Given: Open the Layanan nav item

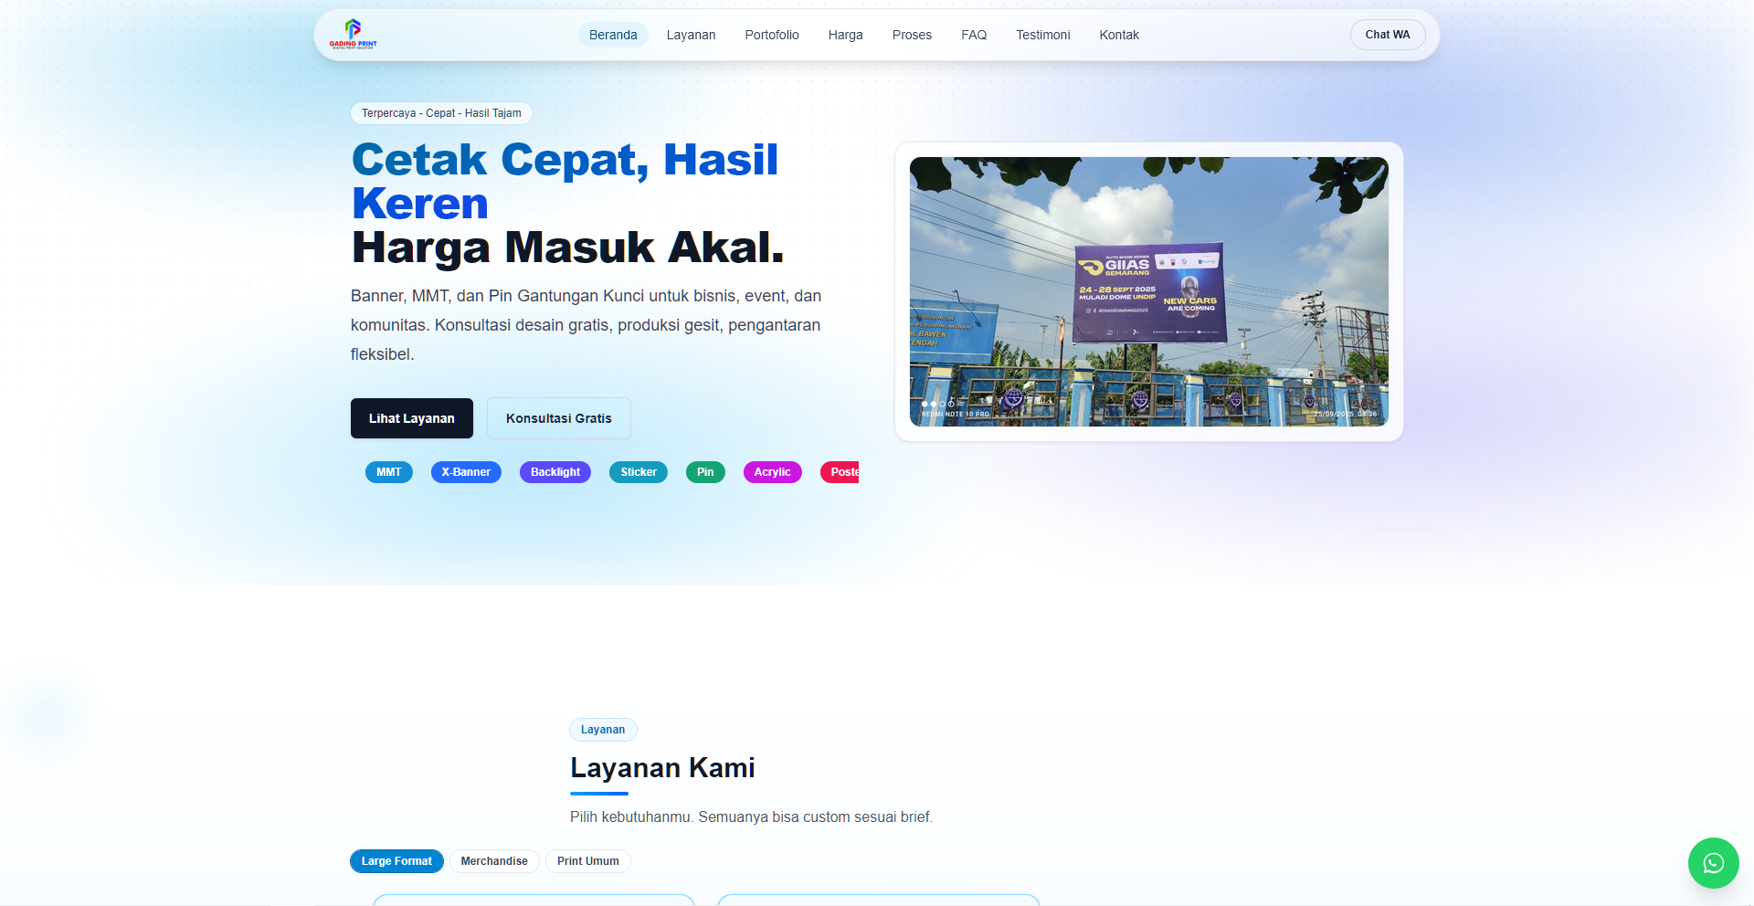Looking at the screenshot, I should tap(691, 35).
